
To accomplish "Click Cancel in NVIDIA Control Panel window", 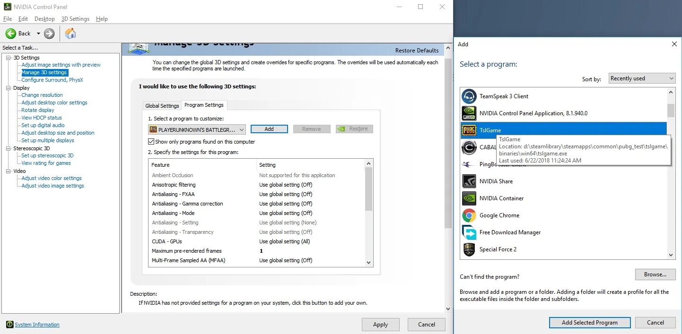I will coord(427,325).
